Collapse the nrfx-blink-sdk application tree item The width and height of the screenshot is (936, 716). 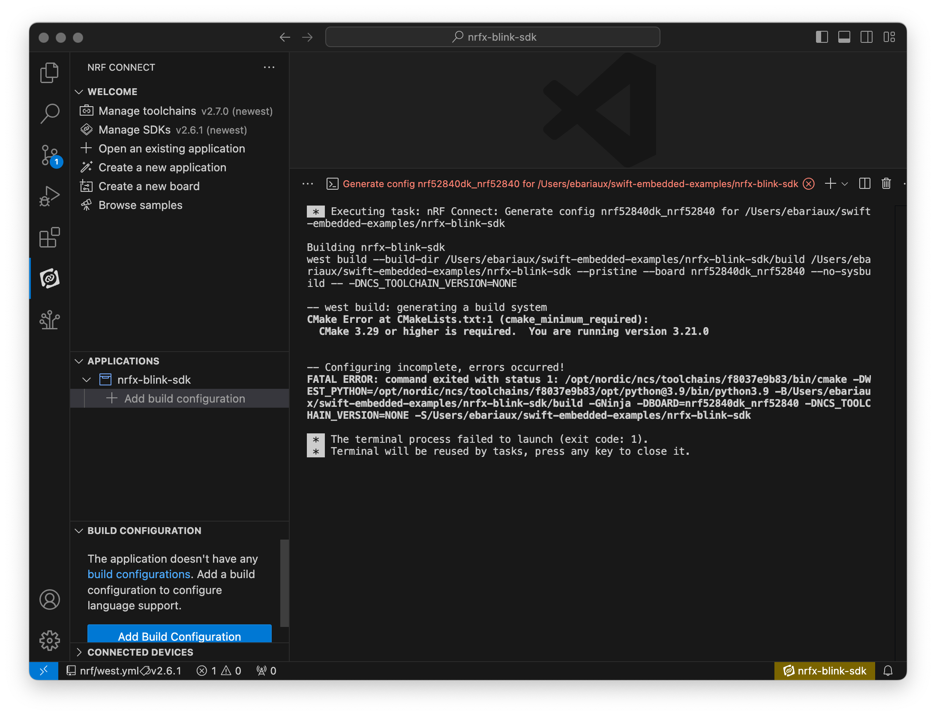tap(87, 380)
